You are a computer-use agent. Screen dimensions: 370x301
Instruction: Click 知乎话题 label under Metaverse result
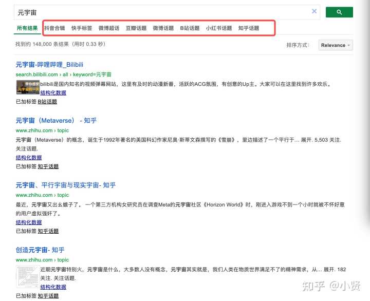pyautogui.click(x=48, y=166)
